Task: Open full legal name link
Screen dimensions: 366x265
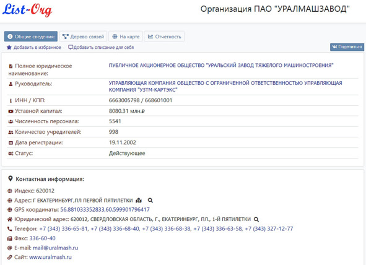Action: click(x=221, y=65)
